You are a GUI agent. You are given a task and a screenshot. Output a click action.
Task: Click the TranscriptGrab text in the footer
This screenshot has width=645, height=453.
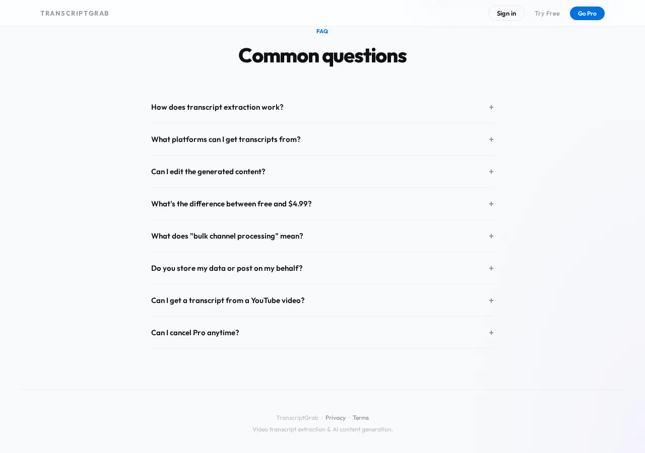click(297, 417)
